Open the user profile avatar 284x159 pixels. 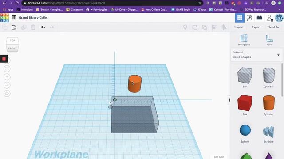click(x=279, y=18)
